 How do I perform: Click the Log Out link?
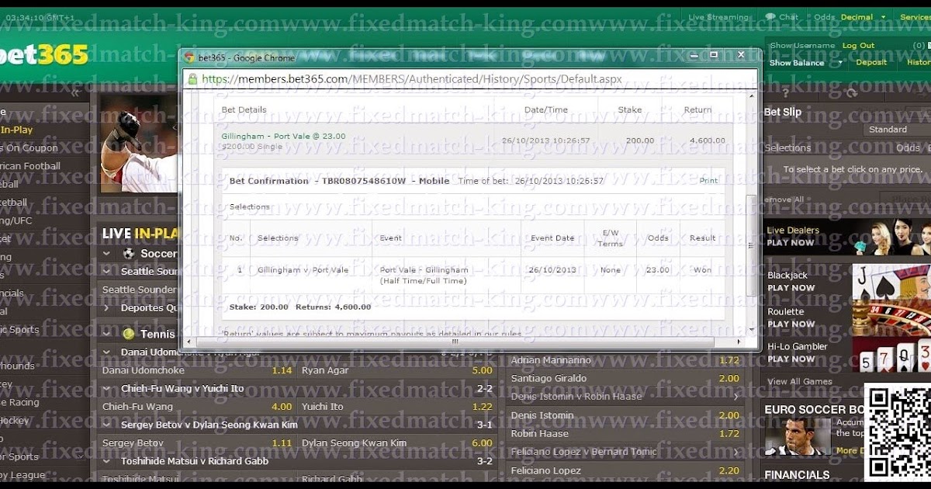(x=858, y=46)
